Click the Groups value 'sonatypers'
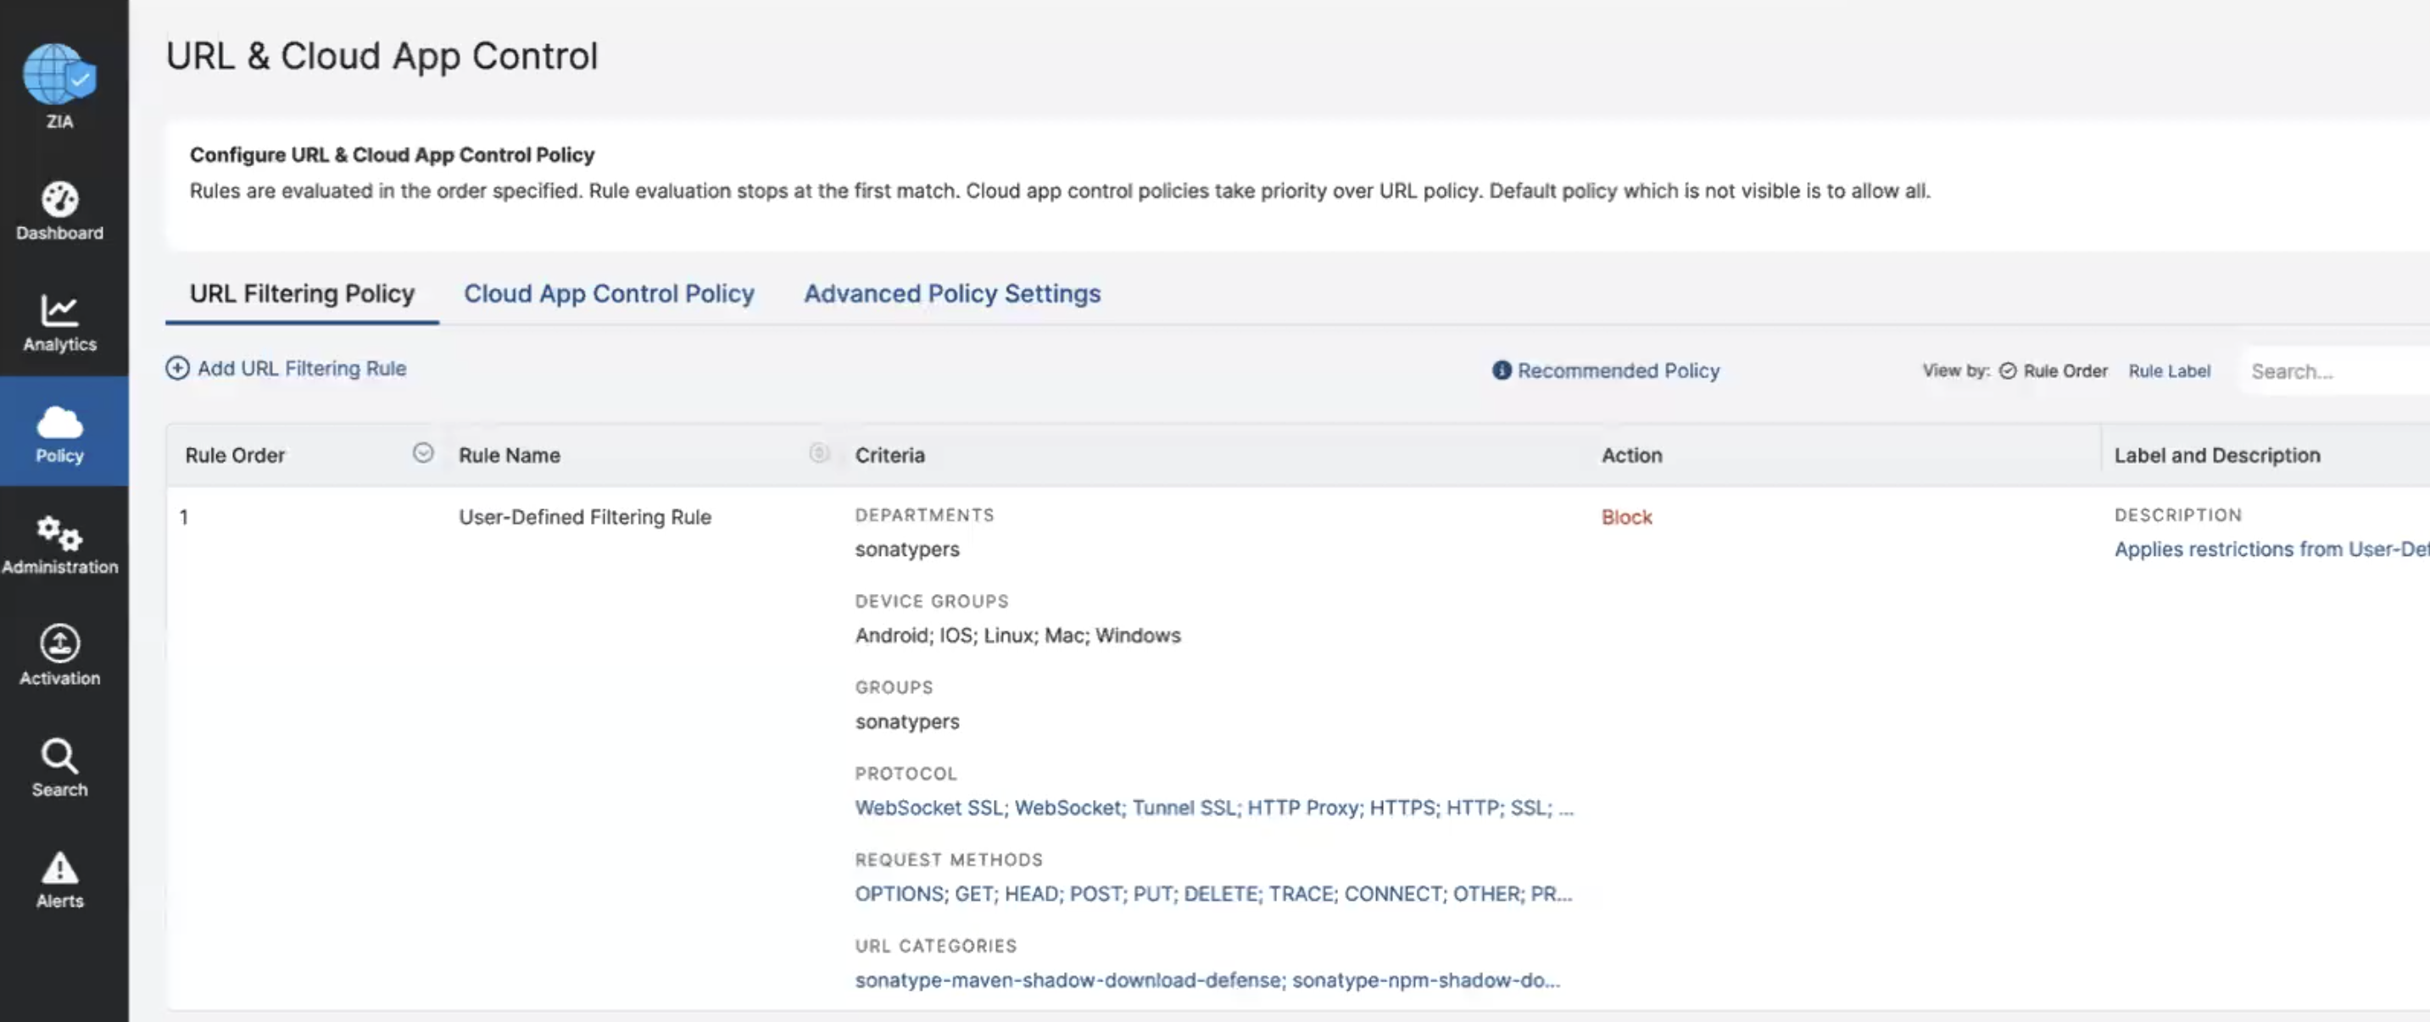 click(906, 721)
